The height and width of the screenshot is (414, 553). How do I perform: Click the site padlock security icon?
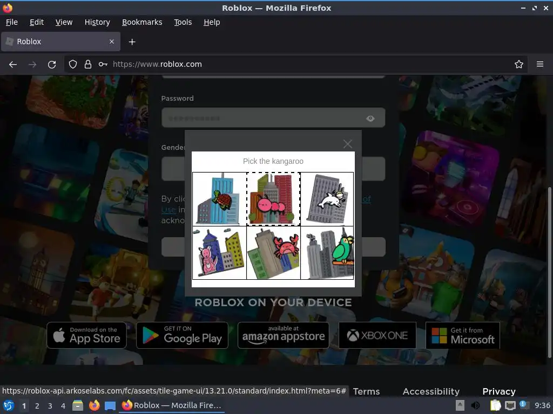88,64
